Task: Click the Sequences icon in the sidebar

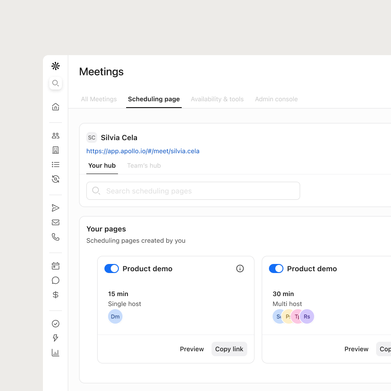Action: (x=55, y=207)
